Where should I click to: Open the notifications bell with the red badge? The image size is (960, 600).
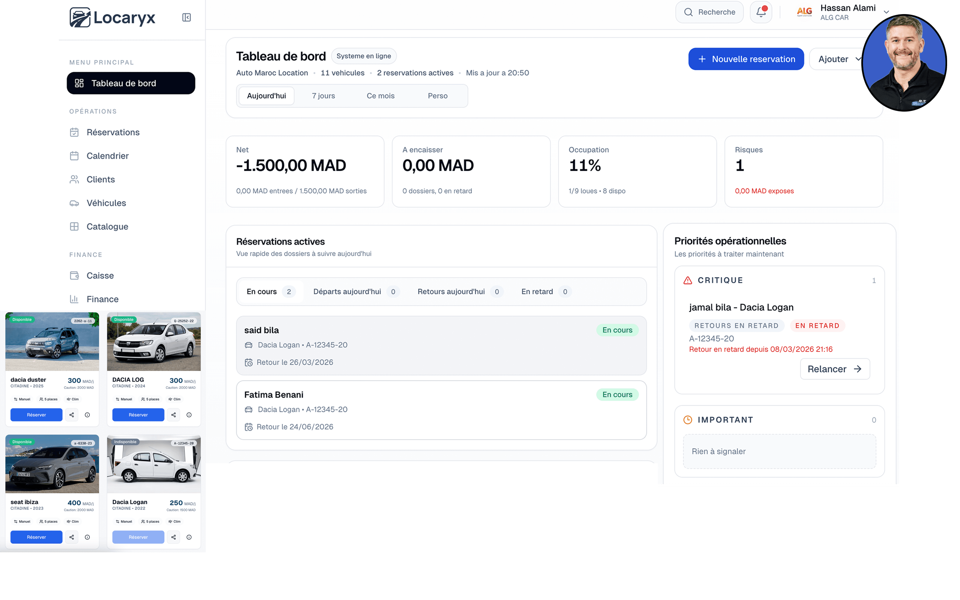[x=760, y=12]
